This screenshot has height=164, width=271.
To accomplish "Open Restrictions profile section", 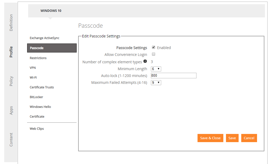I will 38,58.
